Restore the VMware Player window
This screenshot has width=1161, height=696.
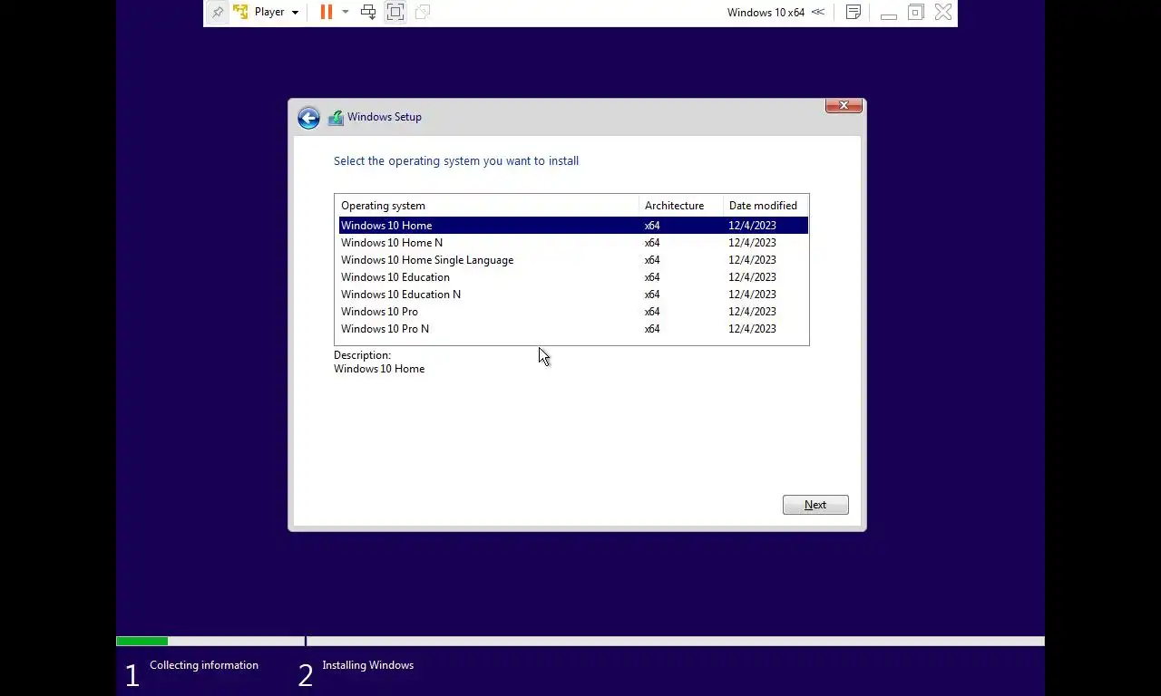(x=916, y=12)
